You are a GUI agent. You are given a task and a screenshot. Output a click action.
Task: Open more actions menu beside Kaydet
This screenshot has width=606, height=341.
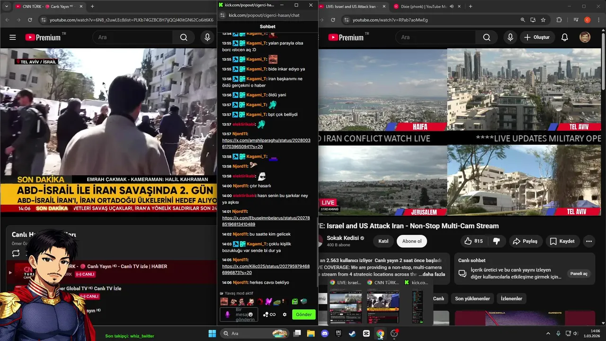(x=589, y=241)
